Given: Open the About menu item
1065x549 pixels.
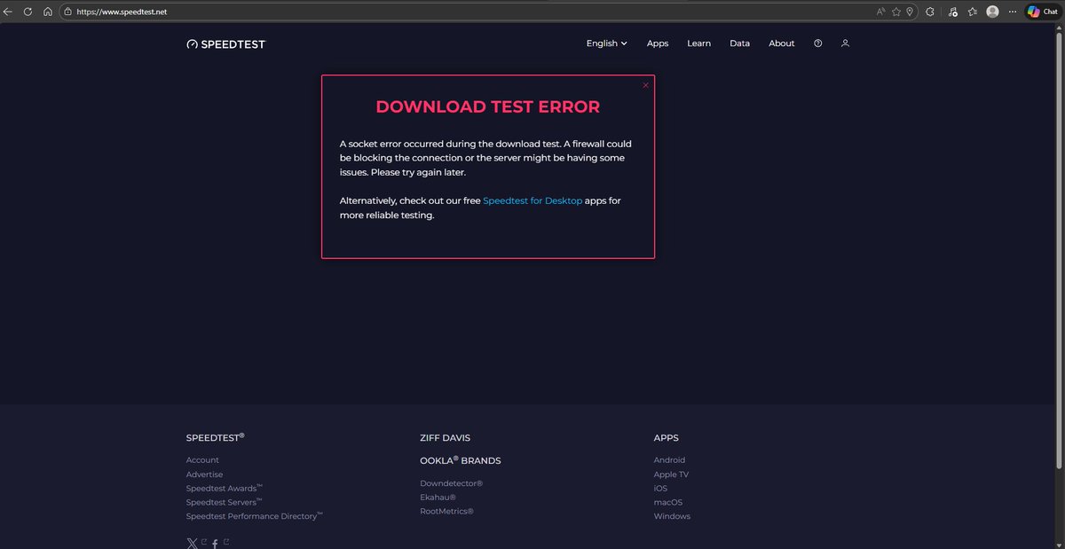Looking at the screenshot, I should click(782, 43).
